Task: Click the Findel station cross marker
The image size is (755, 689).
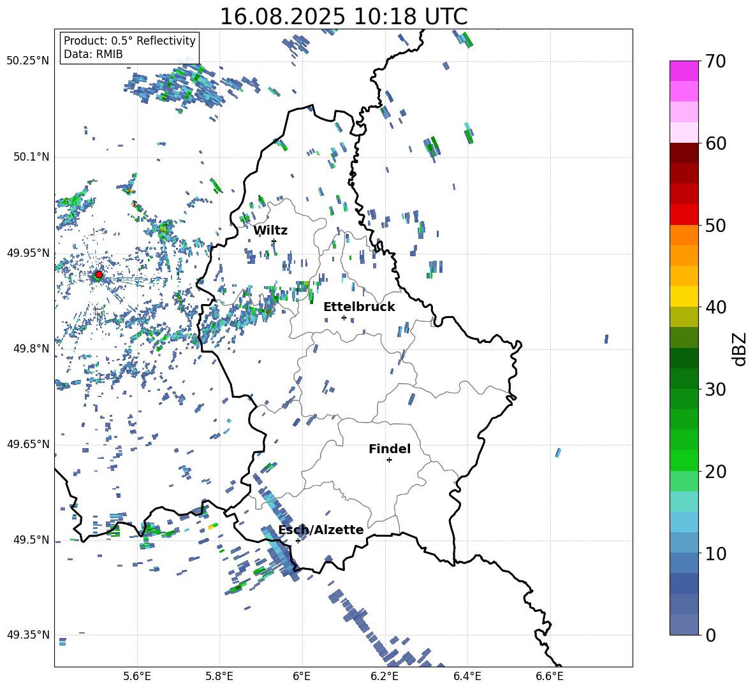Action: (x=389, y=460)
